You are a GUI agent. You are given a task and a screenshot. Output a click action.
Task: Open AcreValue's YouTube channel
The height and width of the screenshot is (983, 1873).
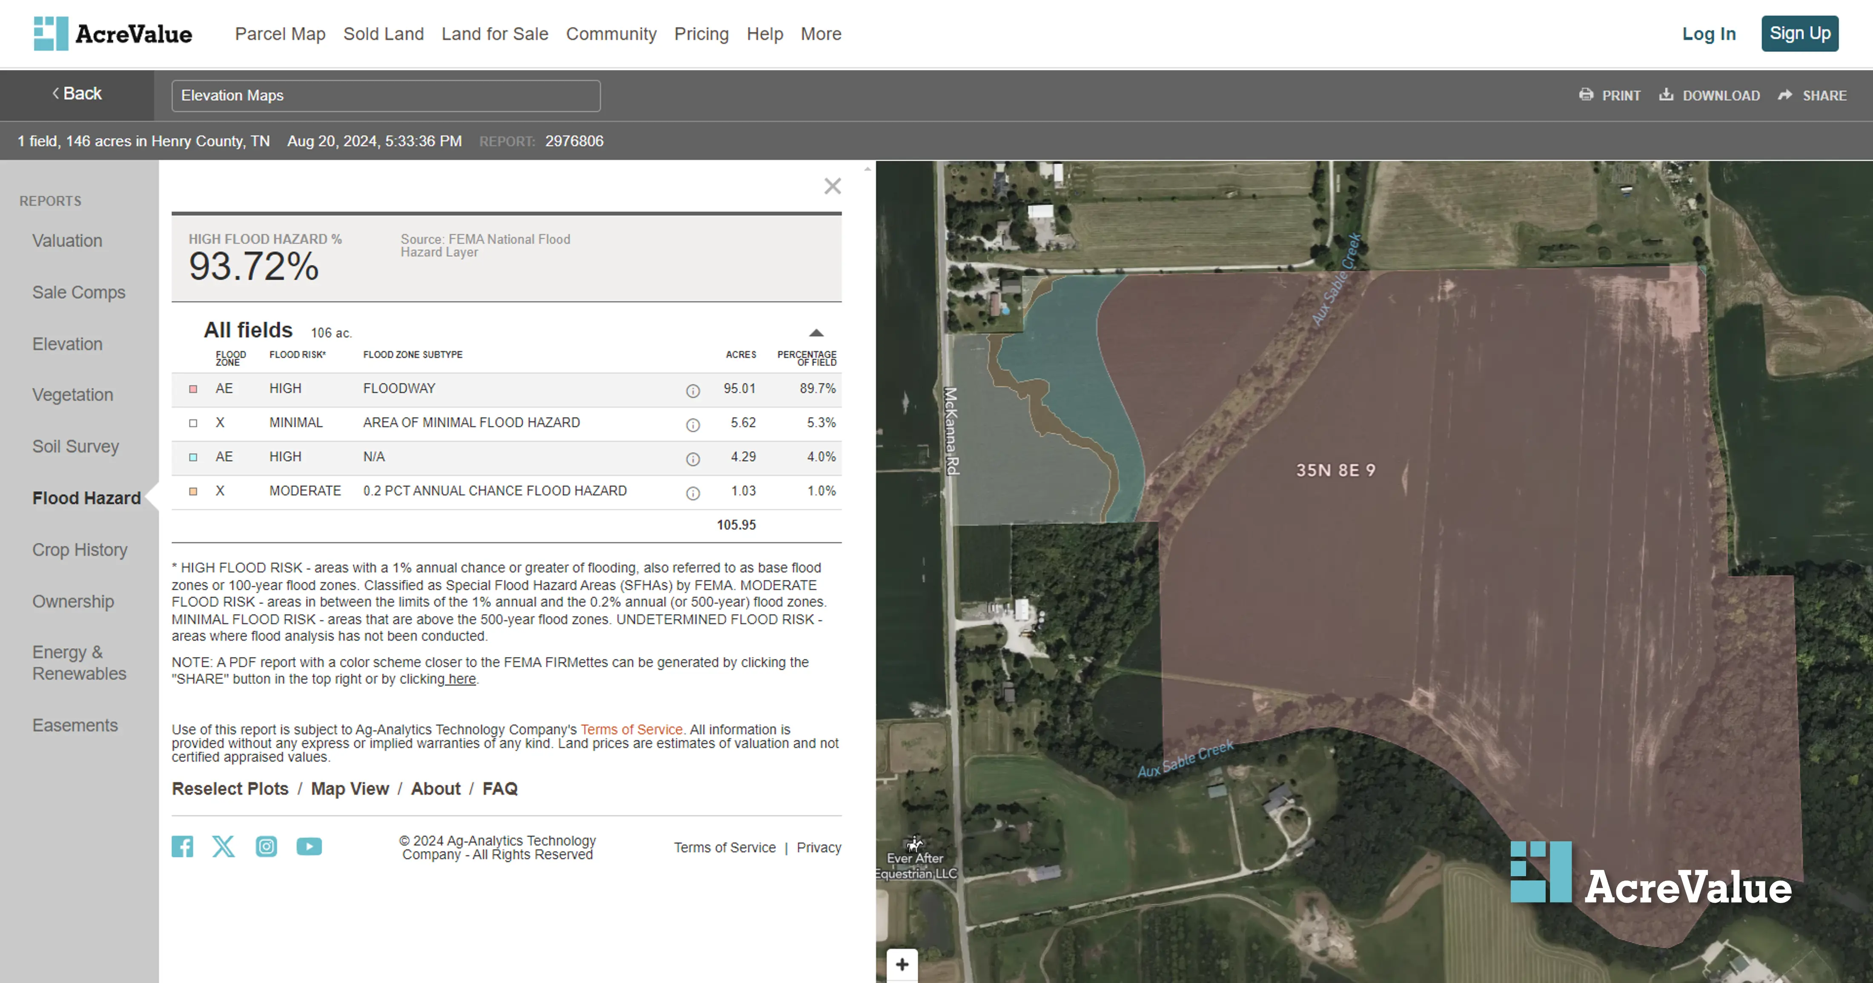click(x=309, y=846)
